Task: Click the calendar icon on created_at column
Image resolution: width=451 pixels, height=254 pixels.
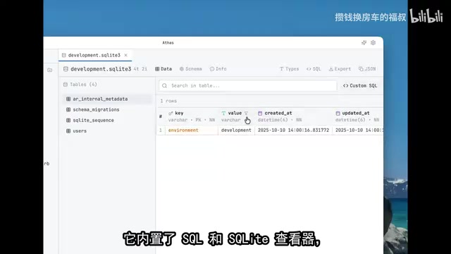Action: (260, 113)
